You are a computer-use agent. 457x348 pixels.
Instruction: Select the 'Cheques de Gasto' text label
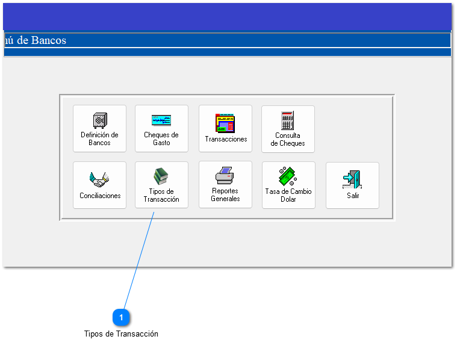[x=161, y=139]
